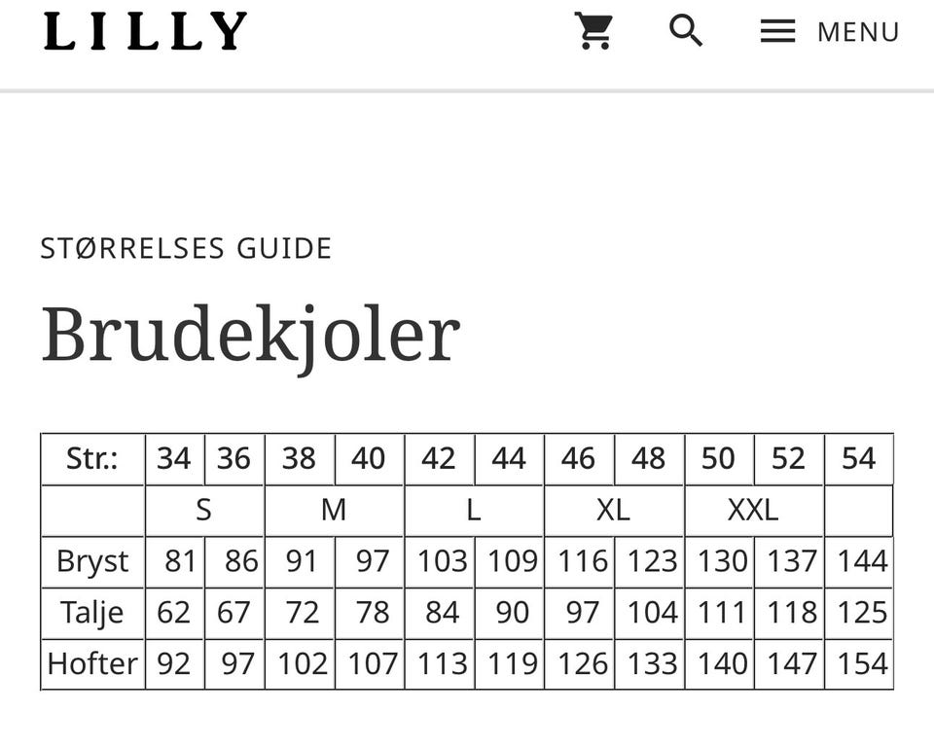The width and height of the screenshot is (934, 748).
Task: Select the XL size group cell
Action: 613,510
